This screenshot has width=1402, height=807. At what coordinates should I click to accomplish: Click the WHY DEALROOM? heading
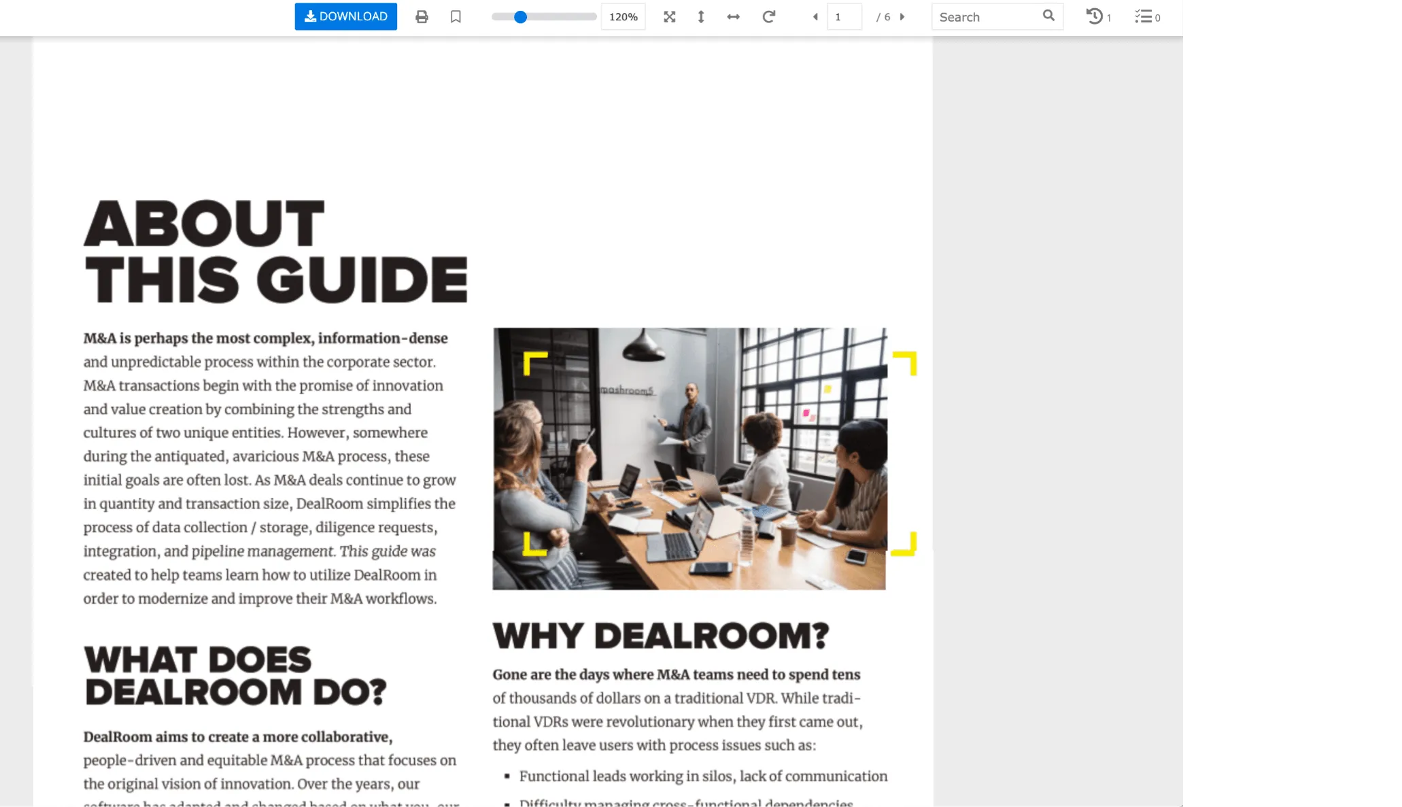tap(660, 636)
